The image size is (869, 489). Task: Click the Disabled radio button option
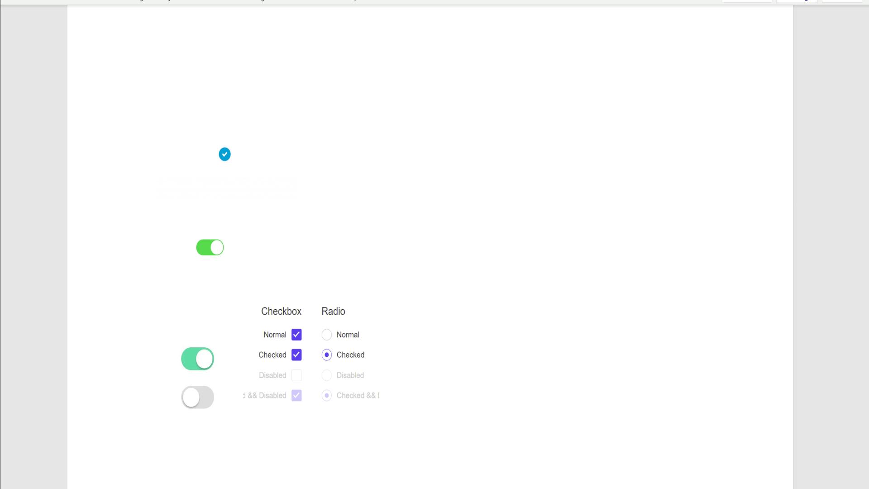[327, 375]
